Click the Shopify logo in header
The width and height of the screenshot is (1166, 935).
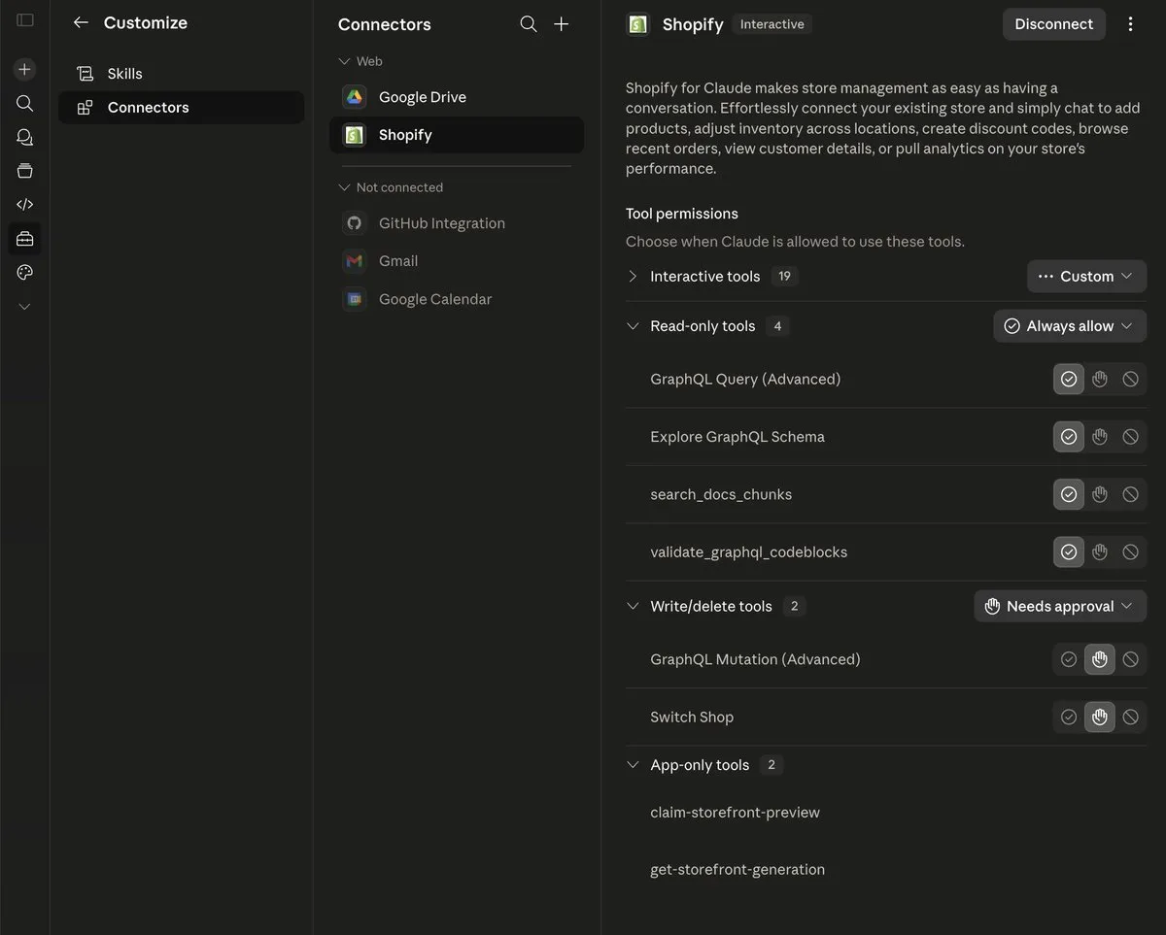pyautogui.click(x=638, y=24)
